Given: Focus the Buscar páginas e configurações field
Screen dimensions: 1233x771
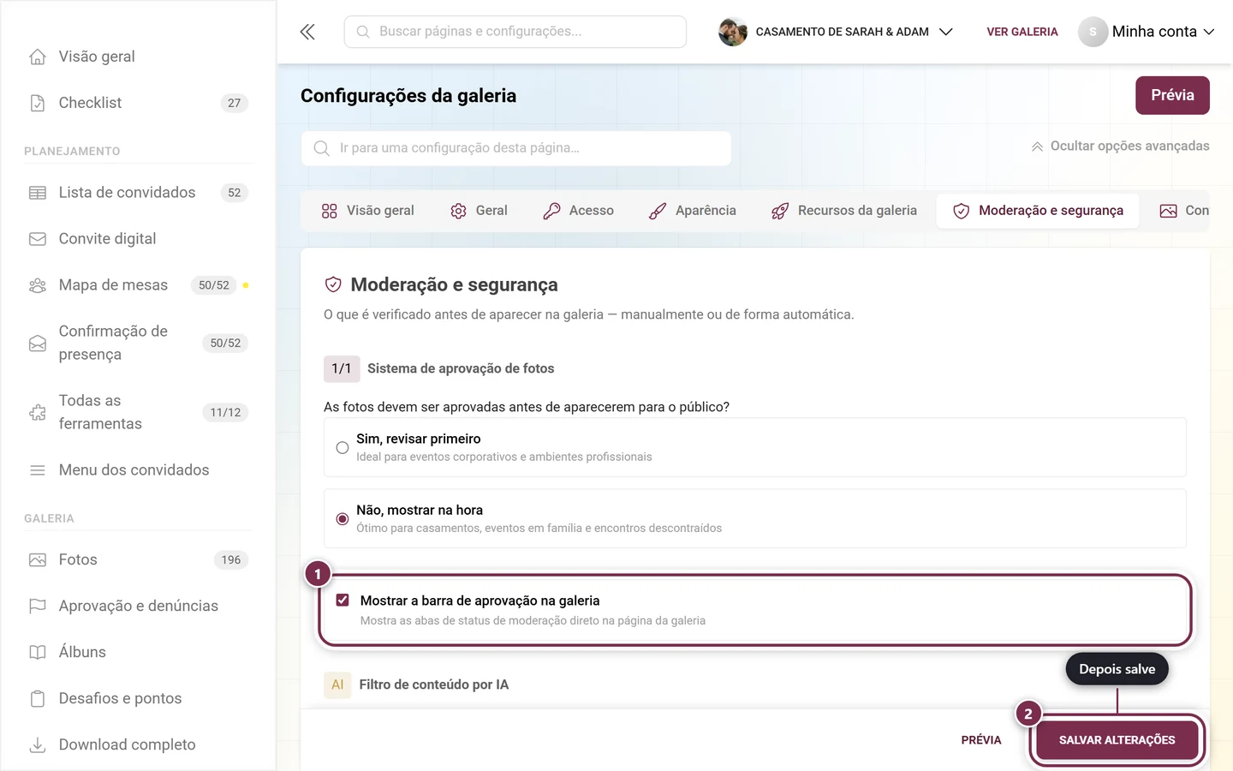Looking at the screenshot, I should point(515,32).
